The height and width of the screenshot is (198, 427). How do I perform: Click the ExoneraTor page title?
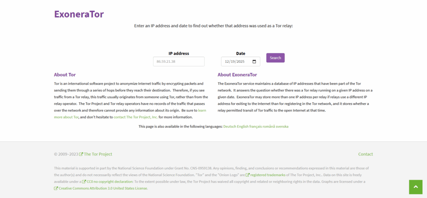pyautogui.click(x=79, y=14)
